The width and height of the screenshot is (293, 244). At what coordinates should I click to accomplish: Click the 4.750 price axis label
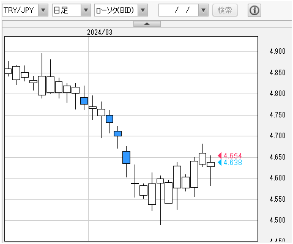[x=278, y=115]
